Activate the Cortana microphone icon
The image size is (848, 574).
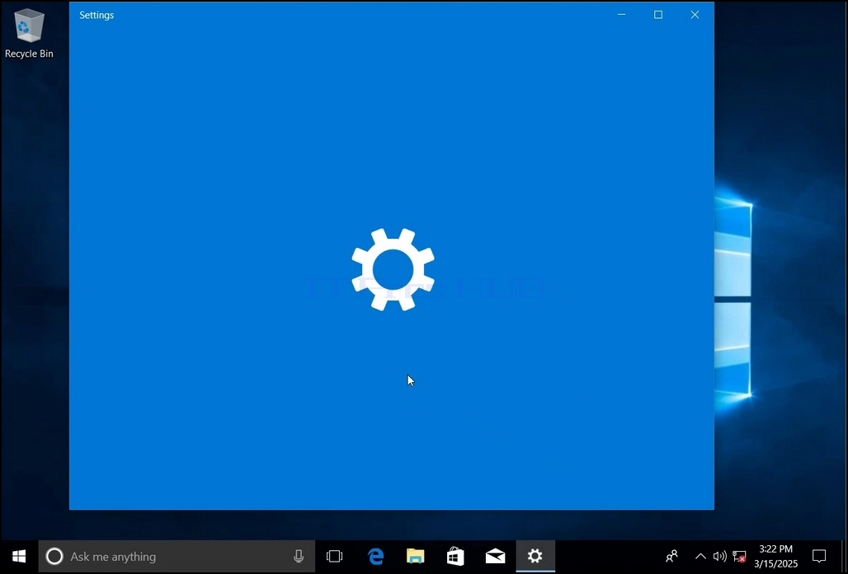pos(299,556)
